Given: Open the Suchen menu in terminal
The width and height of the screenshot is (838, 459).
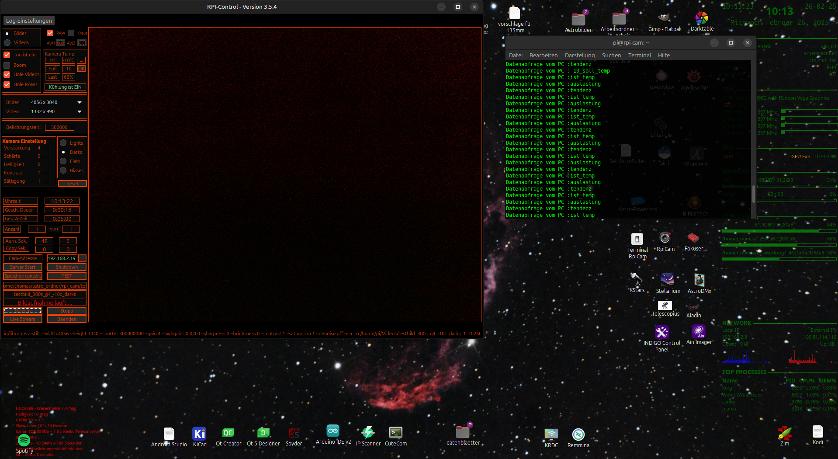Looking at the screenshot, I should (x=611, y=56).
